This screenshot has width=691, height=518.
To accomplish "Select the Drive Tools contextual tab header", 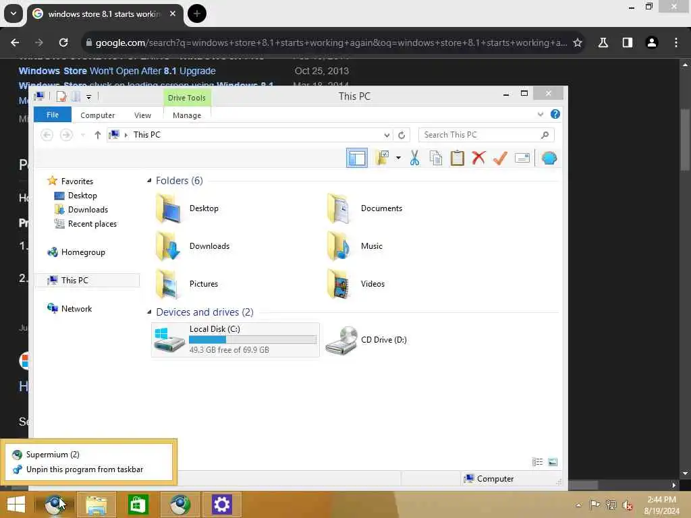I will 187,97.
